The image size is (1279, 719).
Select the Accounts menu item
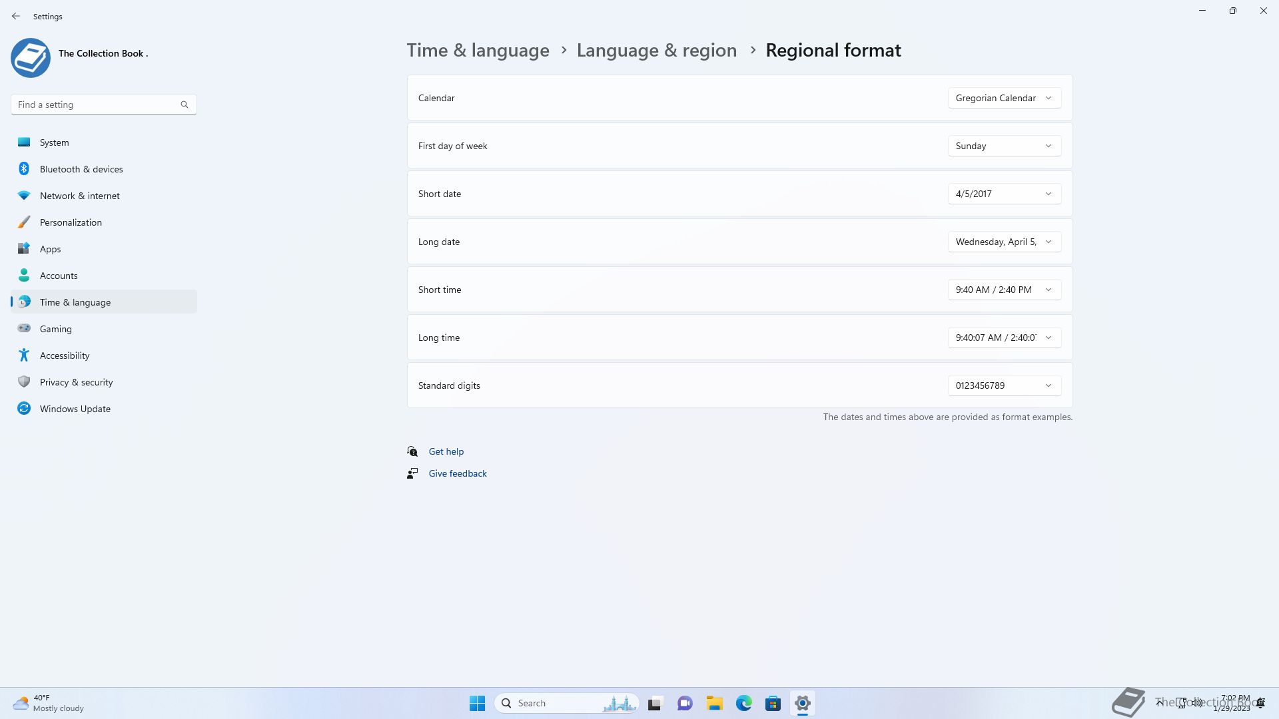59,276
